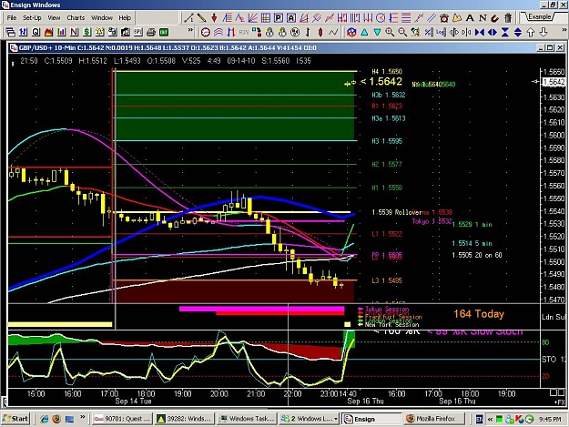The width and height of the screenshot is (569, 427).
Task: Switch to the Example tab
Action: [x=538, y=16]
